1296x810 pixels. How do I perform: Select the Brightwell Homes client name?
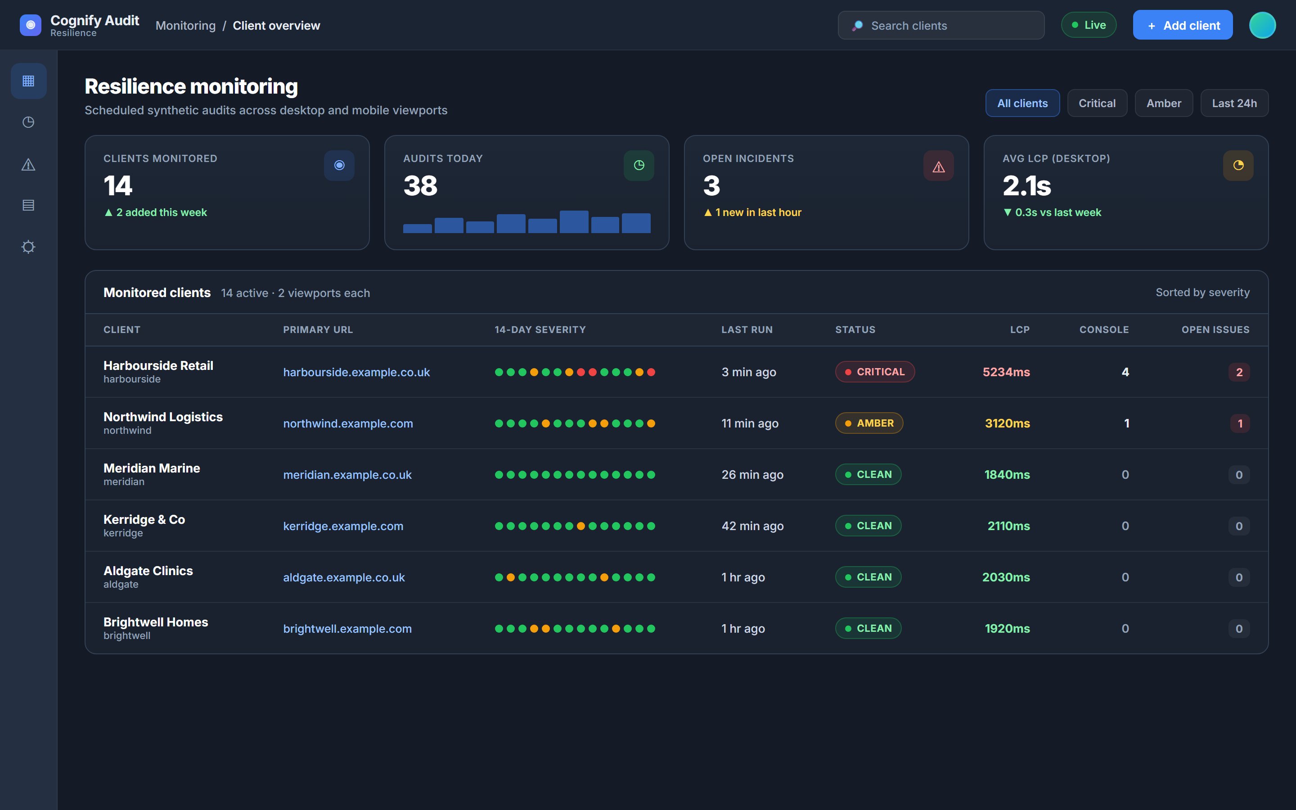[155, 622]
